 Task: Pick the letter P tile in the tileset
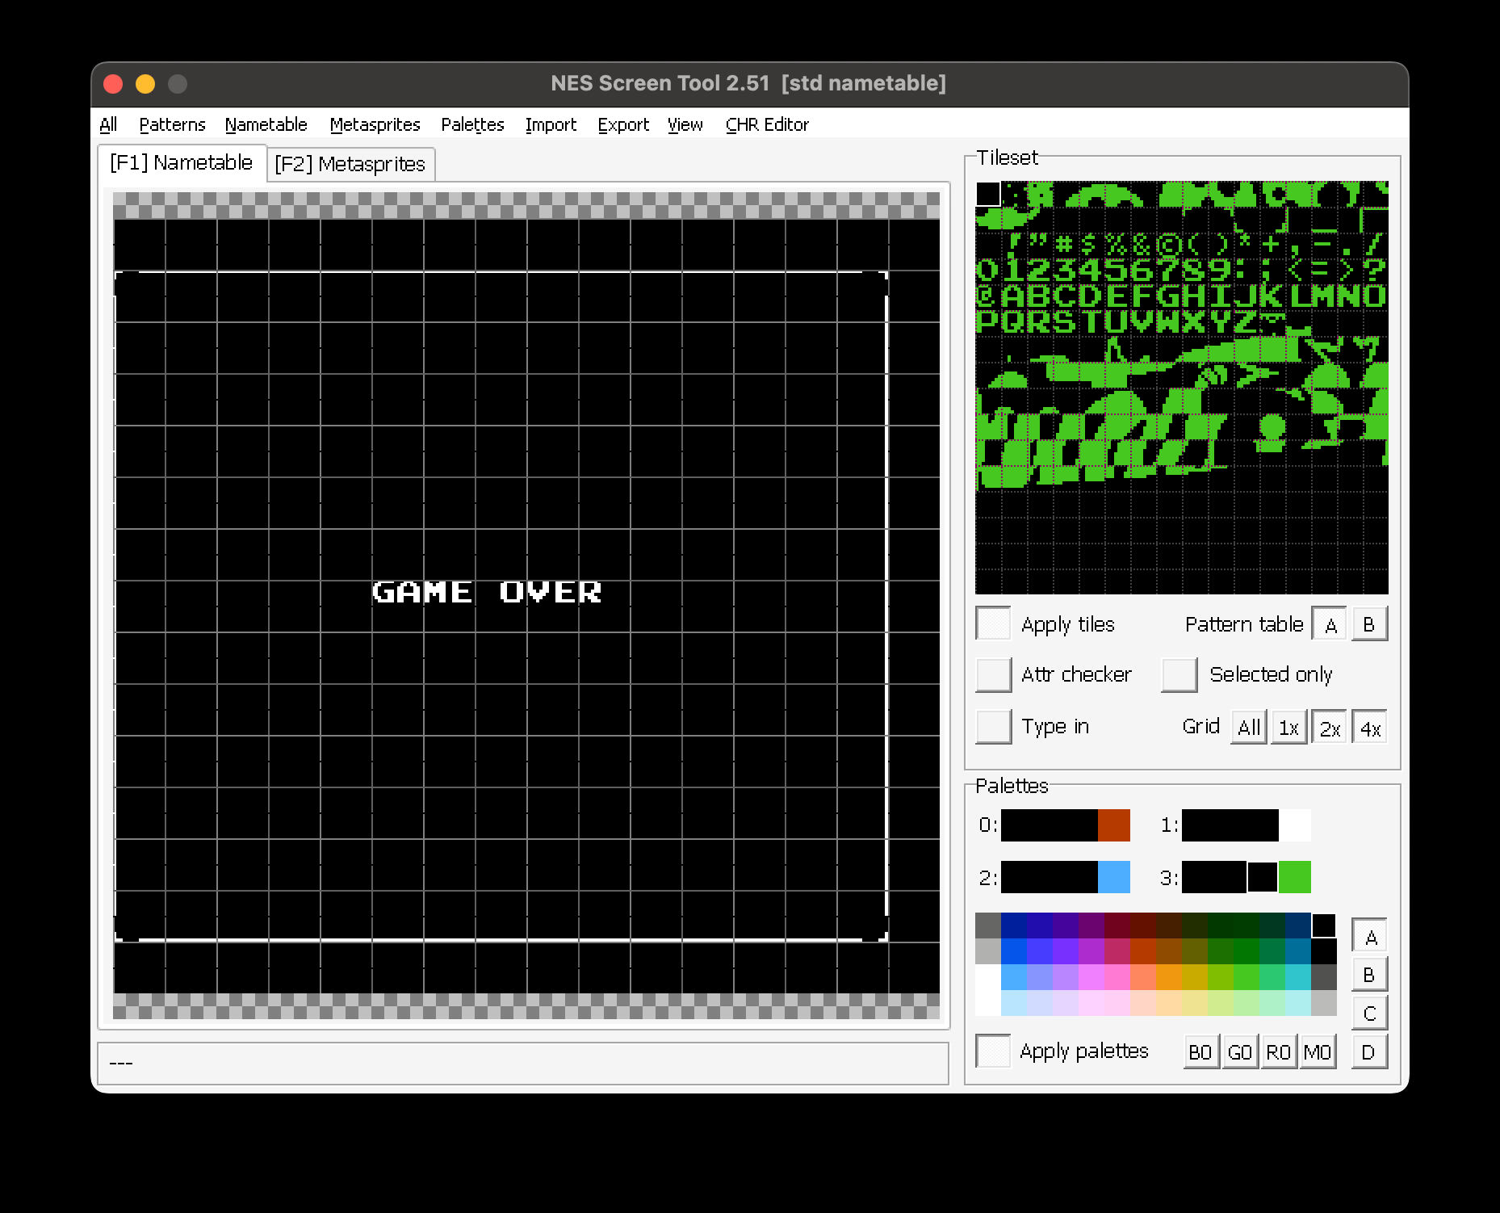[x=988, y=322]
